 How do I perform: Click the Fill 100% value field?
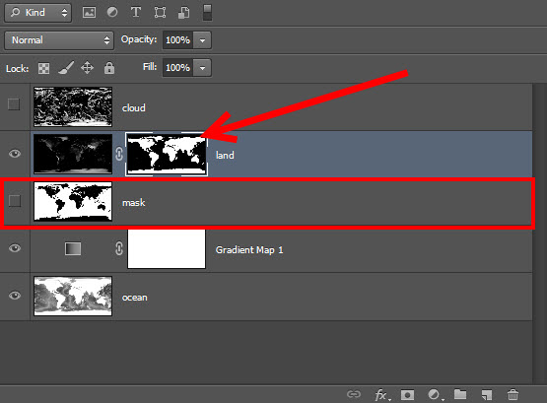coord(178,67)
